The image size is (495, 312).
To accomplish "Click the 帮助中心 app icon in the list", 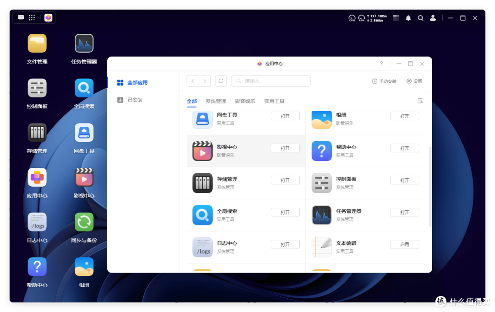I will [321, 151].
